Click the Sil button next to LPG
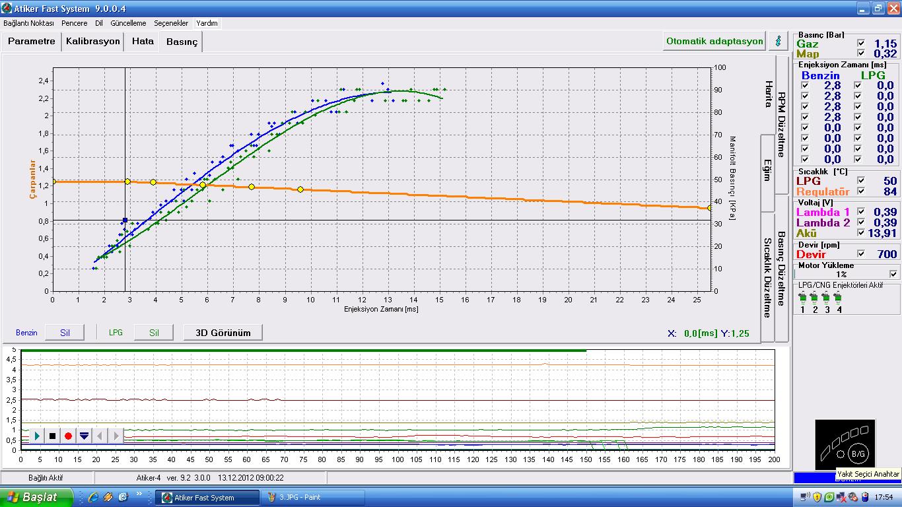This screenshot has width=902, height=507. (x=154, y=333)
